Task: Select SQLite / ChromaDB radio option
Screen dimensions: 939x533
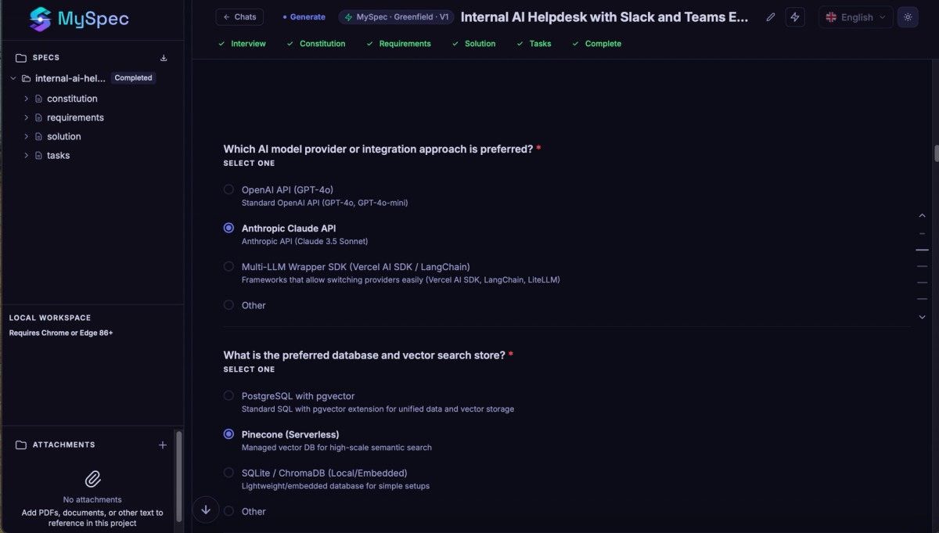Action: pyautogui.click(x=228, y=472)
